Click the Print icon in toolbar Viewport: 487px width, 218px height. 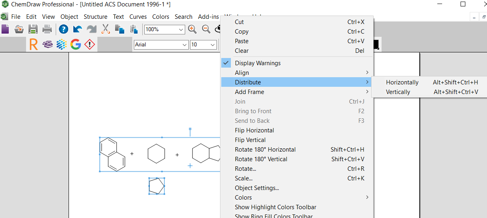pyautogui.click(x=47, y=29)
